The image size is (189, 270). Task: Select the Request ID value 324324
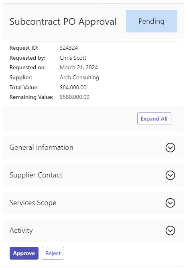(69, 48)
